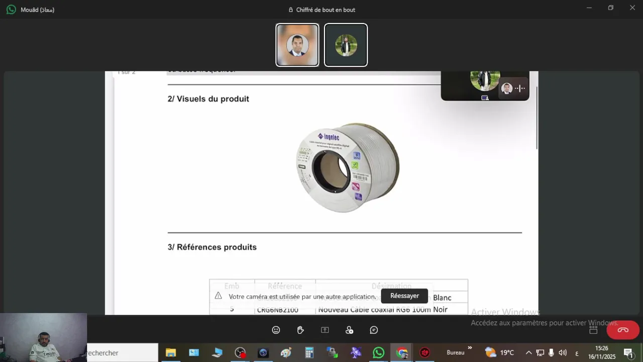The width and height of the screenshot is (643, 362).
Task: Open File Explorer from the taskbar
Action: (171, 353)
